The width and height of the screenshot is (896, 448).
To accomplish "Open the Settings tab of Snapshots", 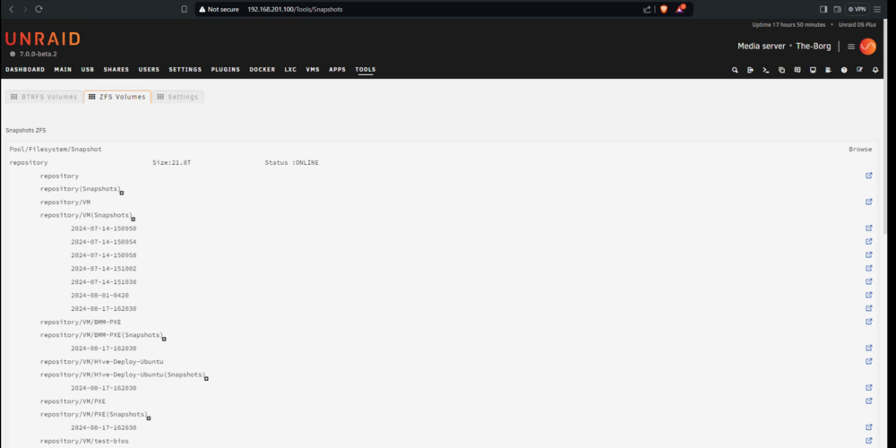I will tap(177, 97).
